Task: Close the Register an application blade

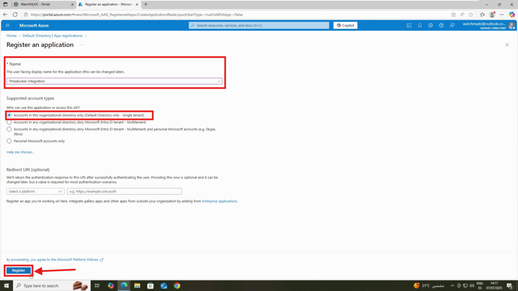Action: (507, 45)
